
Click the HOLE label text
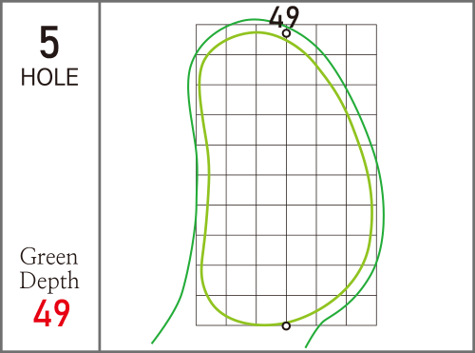pos(49,77)
